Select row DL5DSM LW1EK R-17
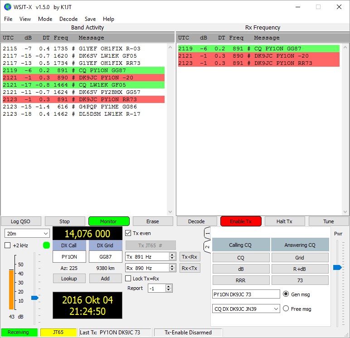Screen dimensions: 350x338 84,114
